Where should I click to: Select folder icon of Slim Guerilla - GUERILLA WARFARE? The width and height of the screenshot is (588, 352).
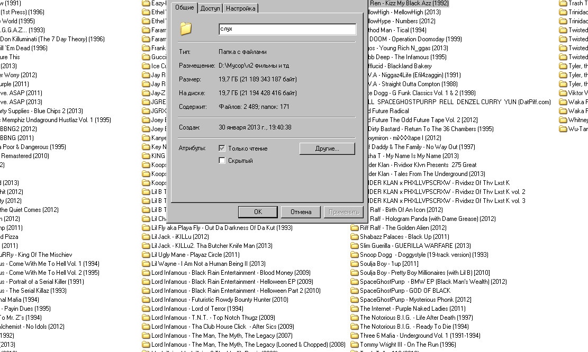click(x=355, y=246)
